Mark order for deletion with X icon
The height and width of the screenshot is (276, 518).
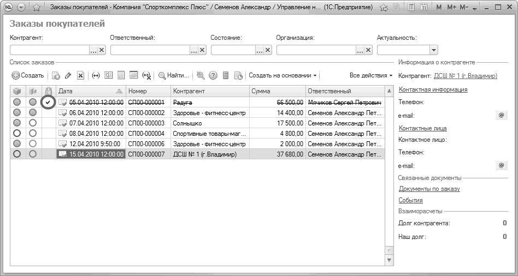click(81, 75)
